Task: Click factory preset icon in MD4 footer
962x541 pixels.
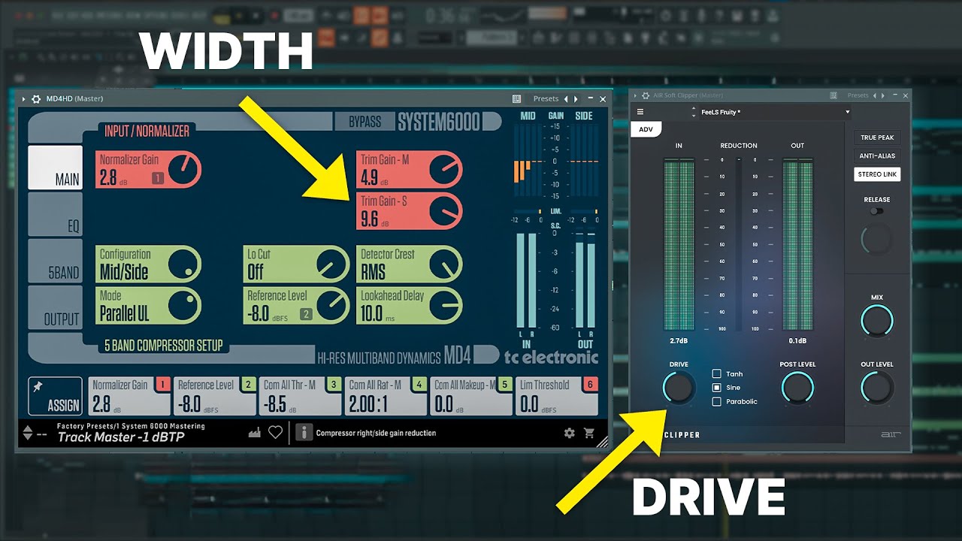Action: pyautogui.click(x=256, y=432)
